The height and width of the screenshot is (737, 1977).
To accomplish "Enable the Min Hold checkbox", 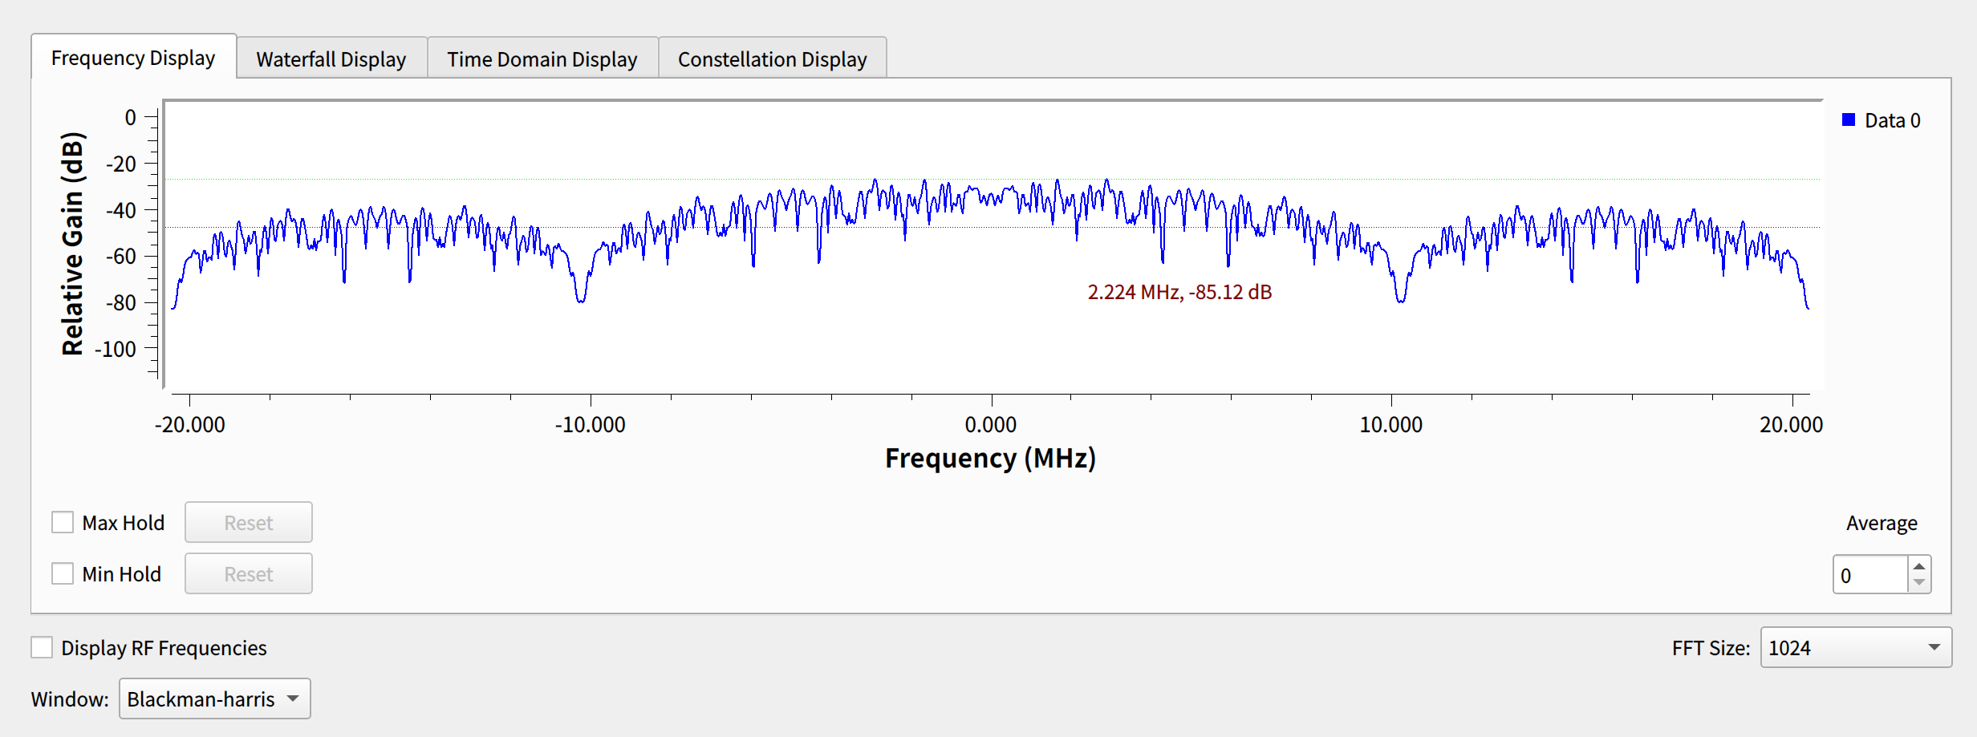I will 63,574.
